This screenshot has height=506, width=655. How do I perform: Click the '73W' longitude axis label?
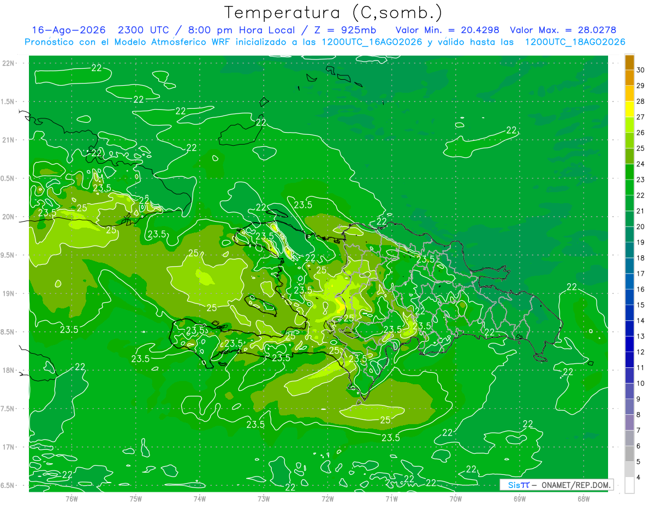pyautogui.click(x=264, y=498)
